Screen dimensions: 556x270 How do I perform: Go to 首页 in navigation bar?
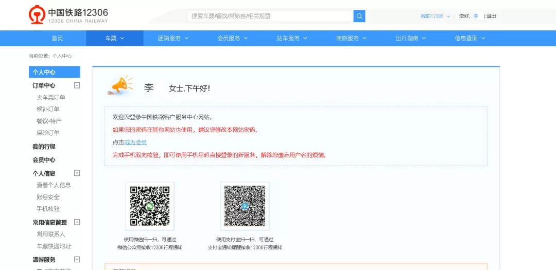[57, 38]
